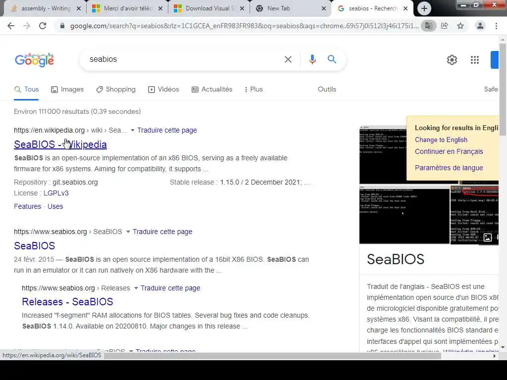Switch to 'Download Visual S' tab

point(209,9)
